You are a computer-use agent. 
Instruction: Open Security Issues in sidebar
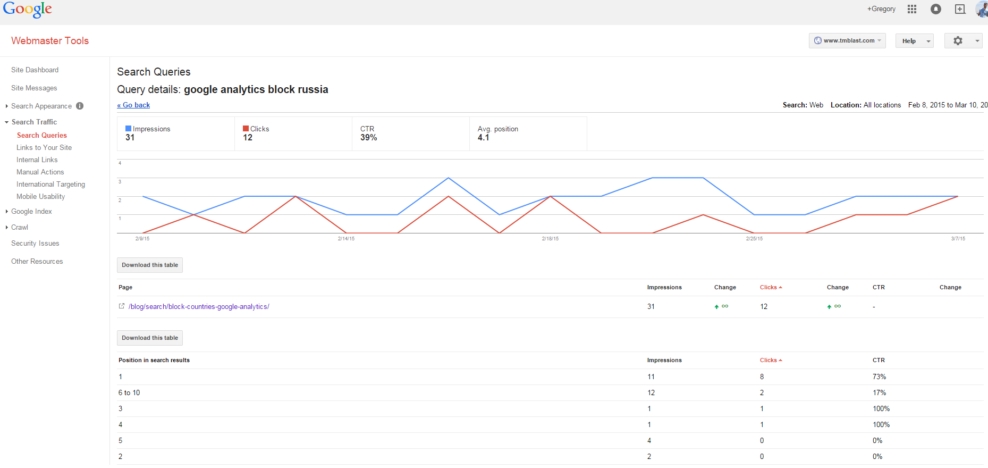[x=35, y=243]
